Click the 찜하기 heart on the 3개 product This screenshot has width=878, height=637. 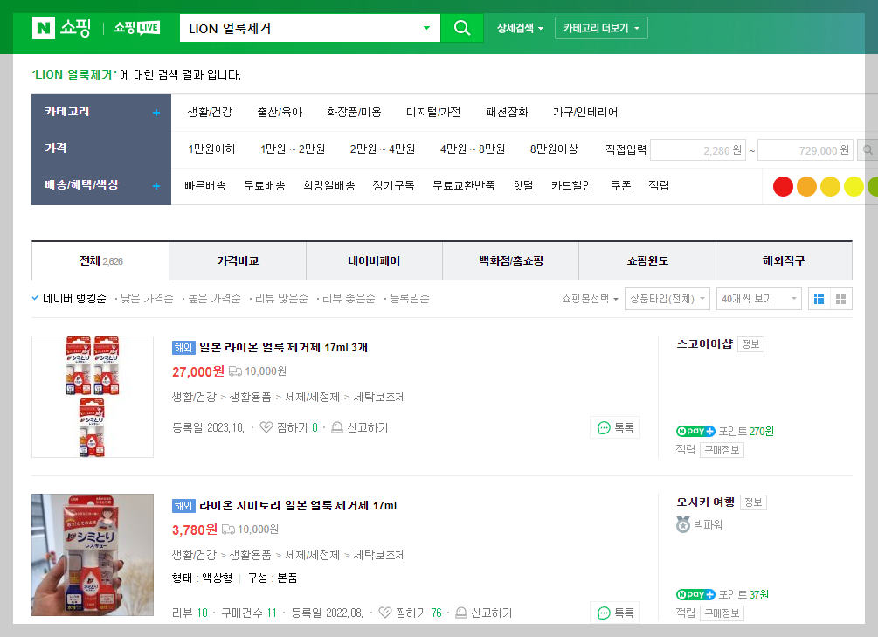266,427
